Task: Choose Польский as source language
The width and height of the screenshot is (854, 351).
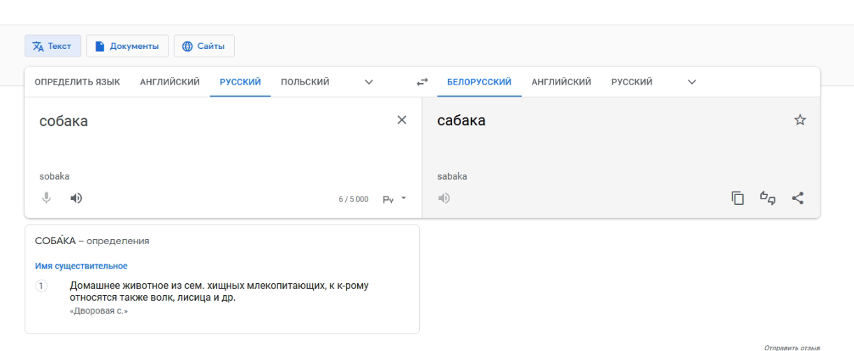Action: [x=305, y=82]
